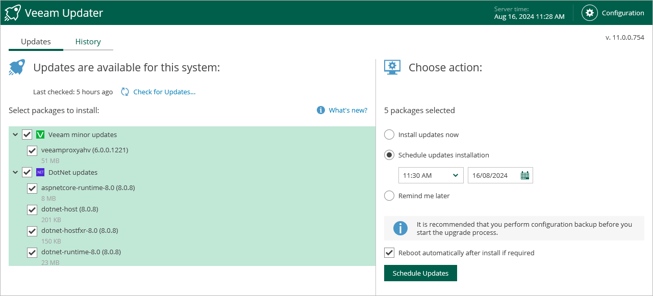This screenshot has height=296, width=653.
Task: Uncheck the veeamproxyahv package checkbox
Action: [x=32, y=150]
